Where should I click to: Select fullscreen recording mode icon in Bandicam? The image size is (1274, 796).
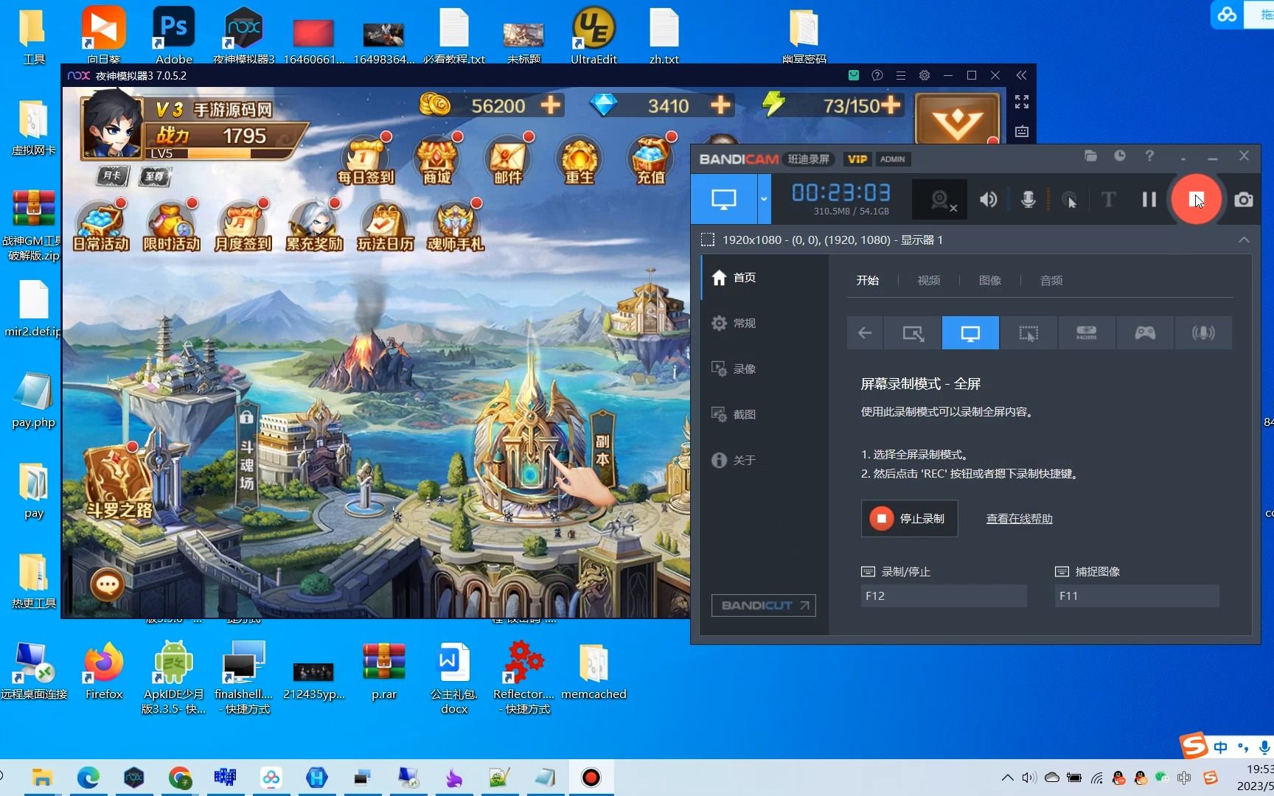[970, 333]
